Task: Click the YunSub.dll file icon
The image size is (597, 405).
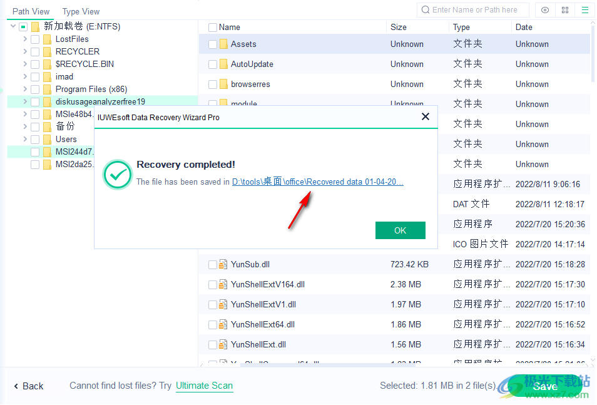Action: point(223,264)
